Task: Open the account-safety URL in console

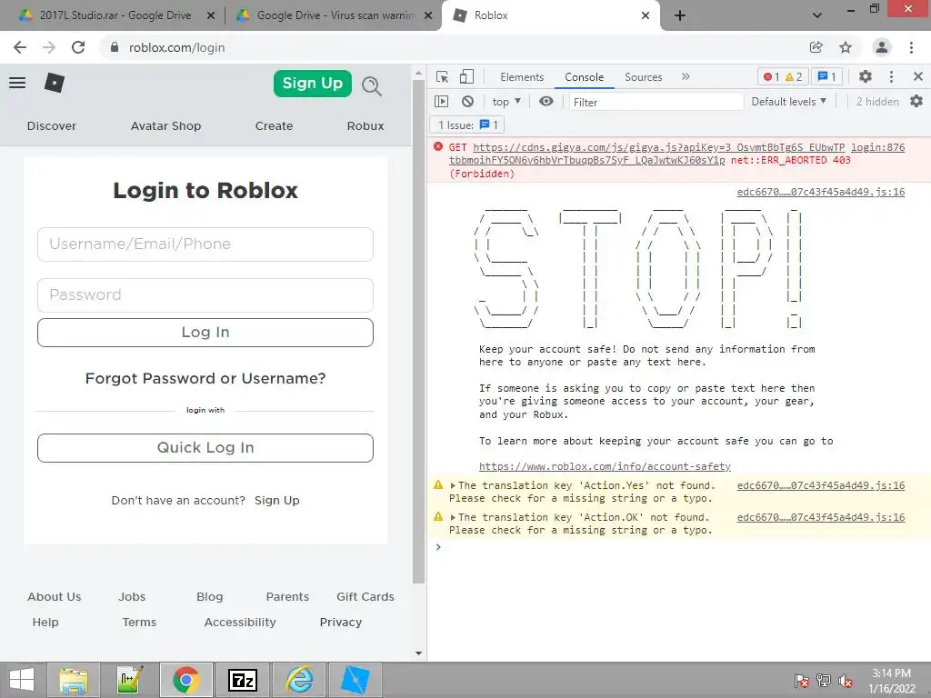Action: (x=605, y=466)
